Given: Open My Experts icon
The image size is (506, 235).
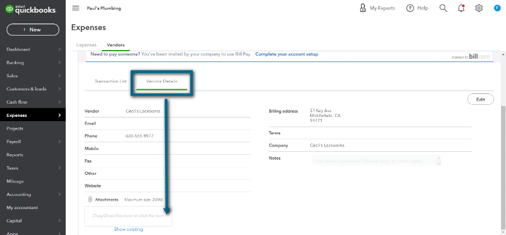Looking at the screenshot, I should pos(363,8).
